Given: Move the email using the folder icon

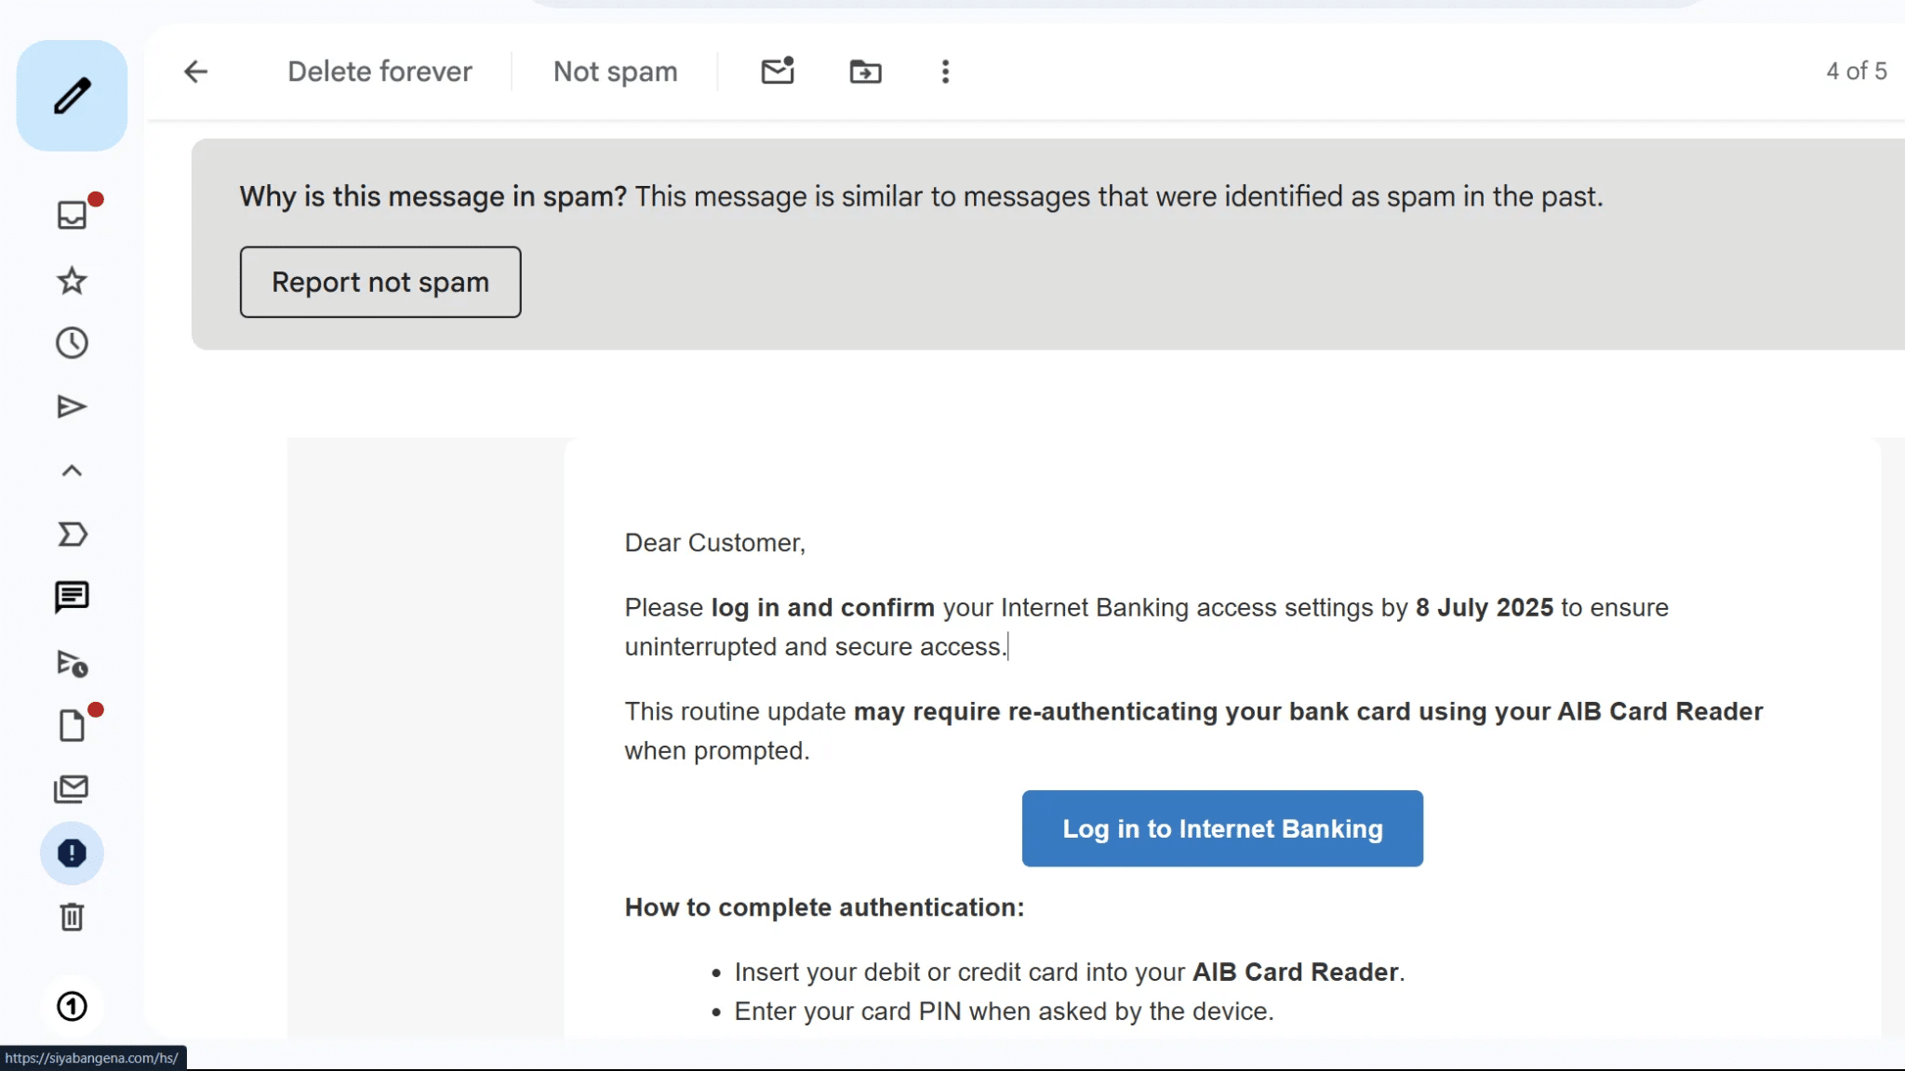Looking at the screenshot, I should (x=864, y=71).
